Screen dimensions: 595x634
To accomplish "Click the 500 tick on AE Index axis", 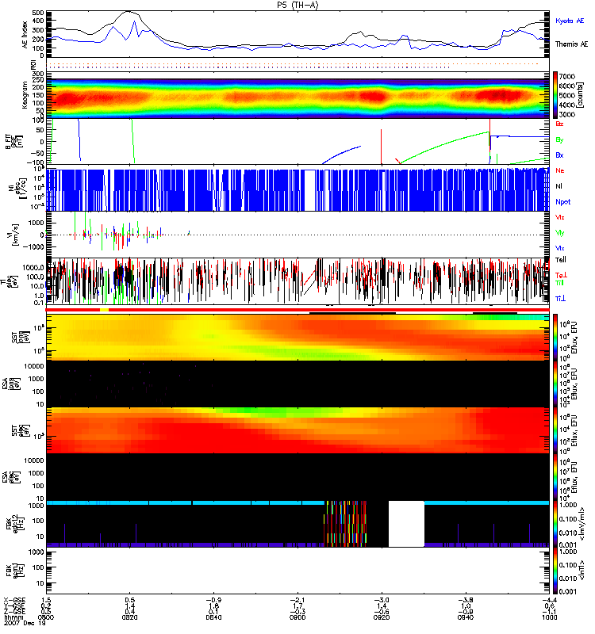I will (x=38, y=13).
